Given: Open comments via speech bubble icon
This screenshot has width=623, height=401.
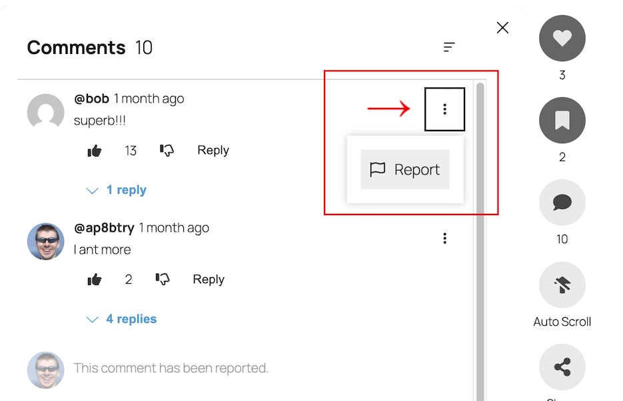Looking at the screenshot, I should coord(562,202).
